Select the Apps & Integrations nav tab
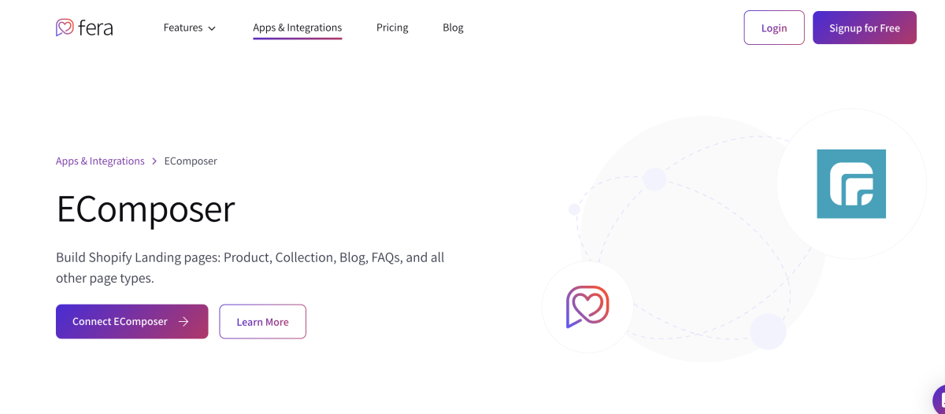This screenshot has height=414, width=945. (298, 28)
